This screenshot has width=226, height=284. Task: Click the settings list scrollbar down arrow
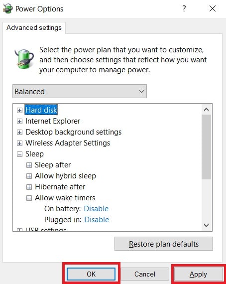[206, 225]
